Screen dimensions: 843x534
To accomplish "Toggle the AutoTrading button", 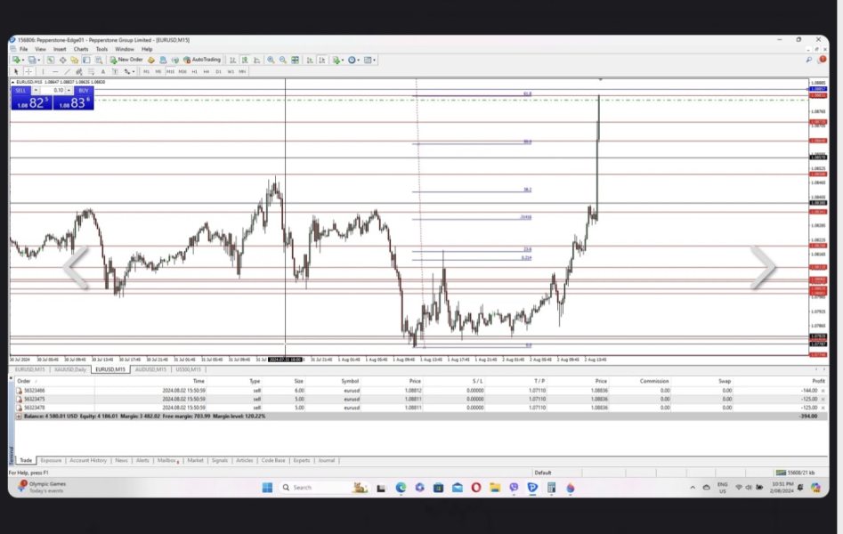I will tap(202, 60).
